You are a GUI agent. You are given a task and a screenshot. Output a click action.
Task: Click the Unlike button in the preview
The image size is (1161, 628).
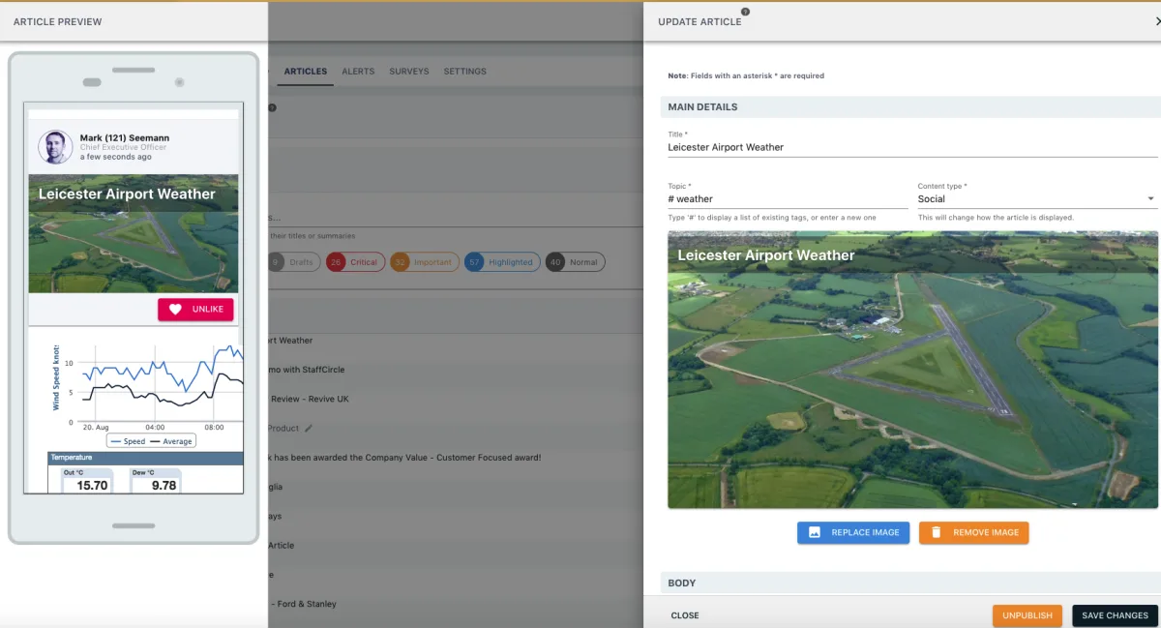point(195,310)
